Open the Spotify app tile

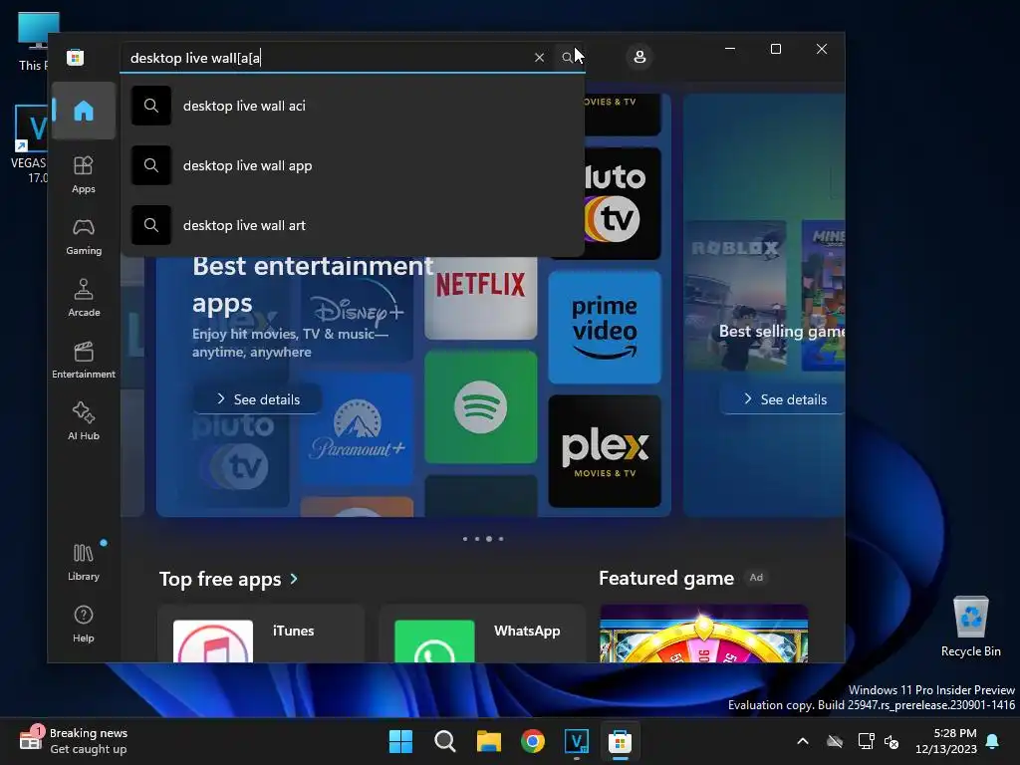(x=481, y=407)
